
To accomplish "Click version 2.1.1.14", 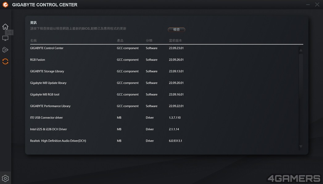I will click(174, 129).
